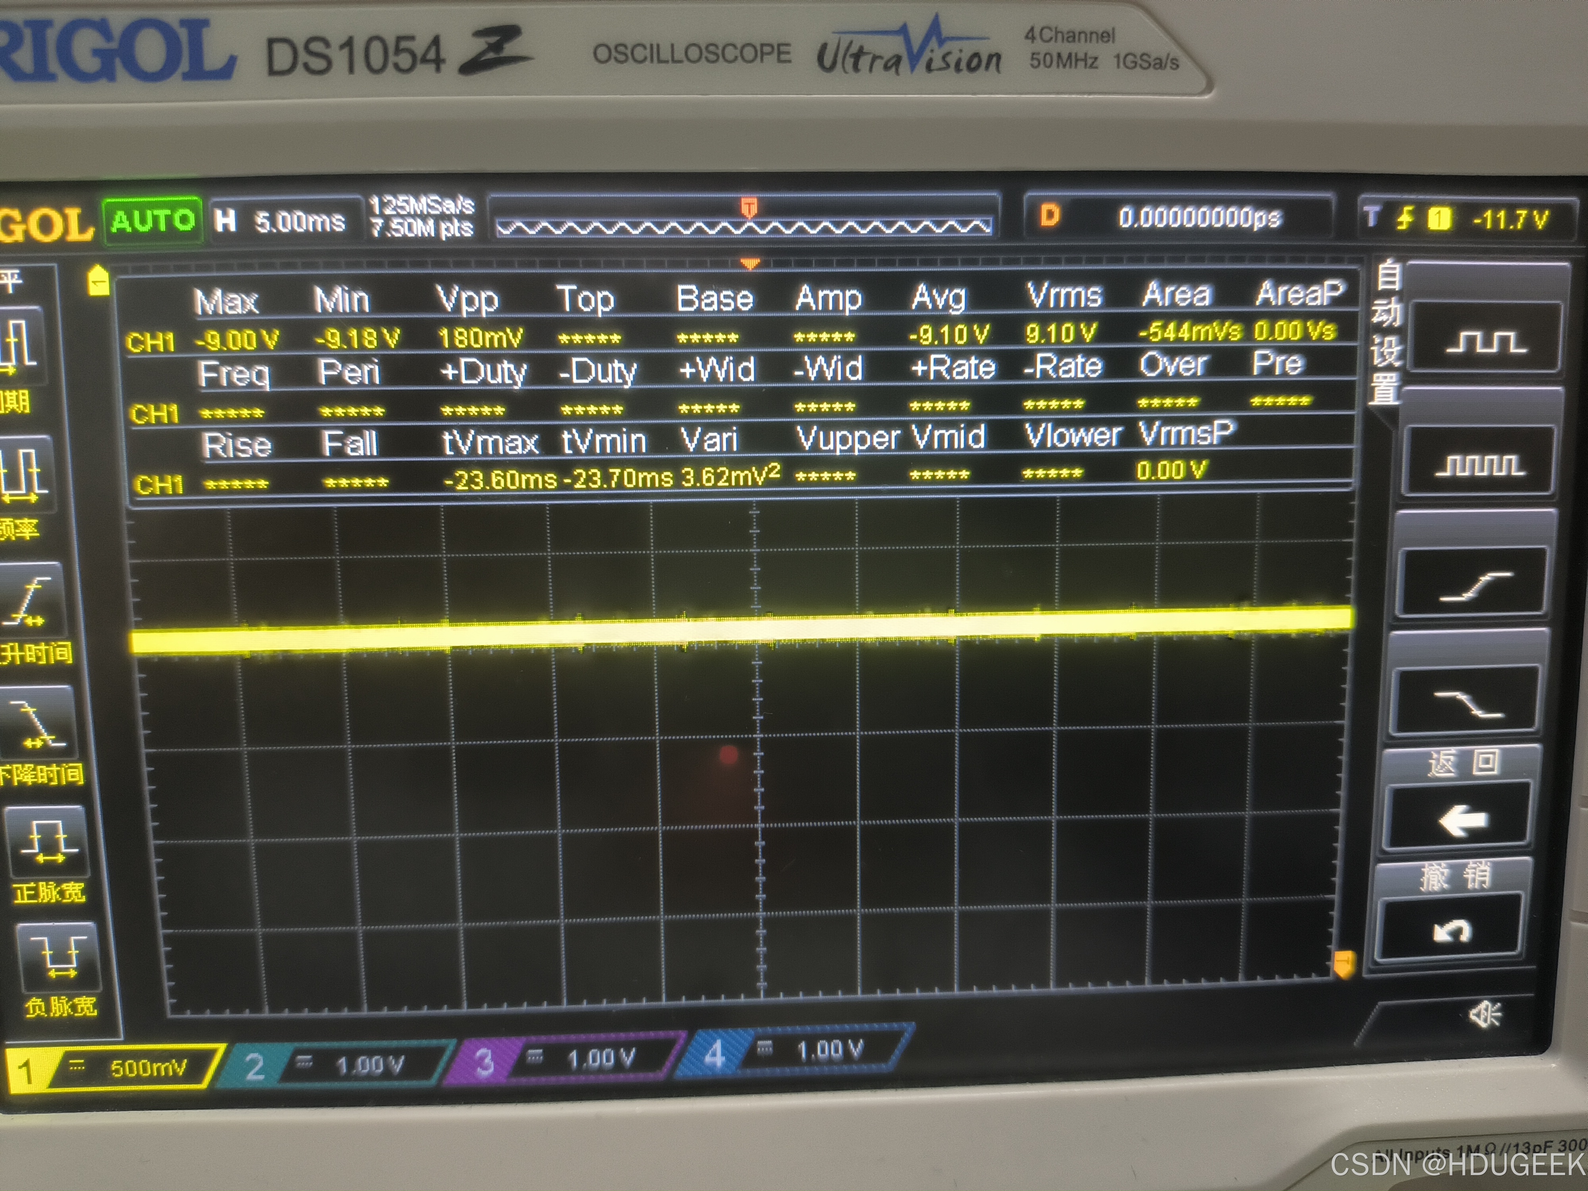Choose the 下降时间 fall time measurement icon

(x=40, y=723)
